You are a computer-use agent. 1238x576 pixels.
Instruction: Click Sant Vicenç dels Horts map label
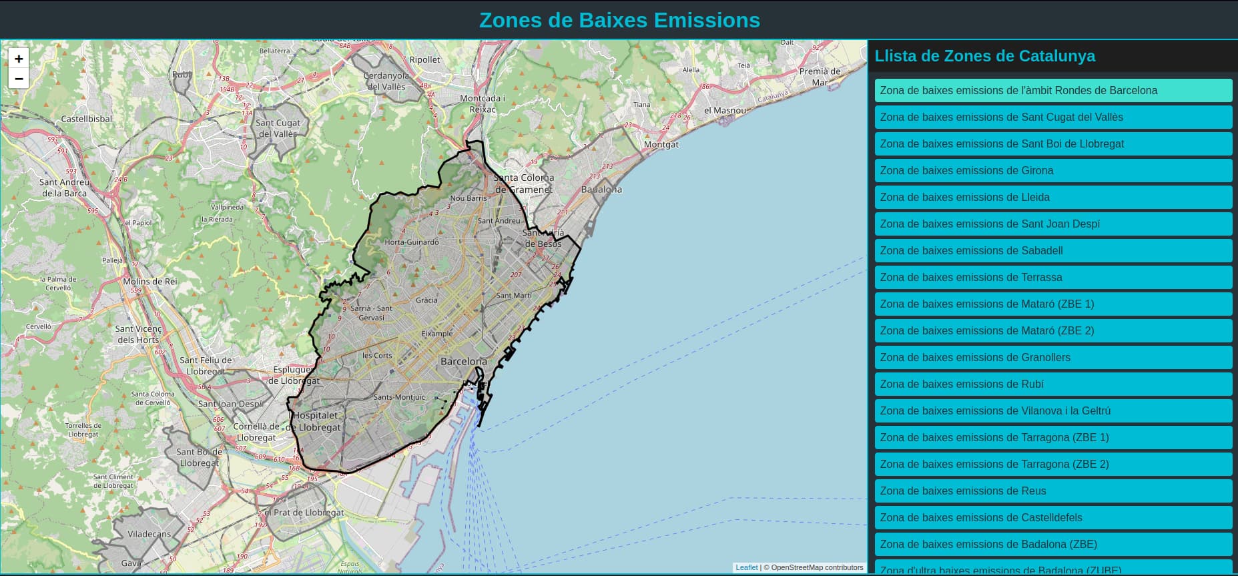(138, 334)
